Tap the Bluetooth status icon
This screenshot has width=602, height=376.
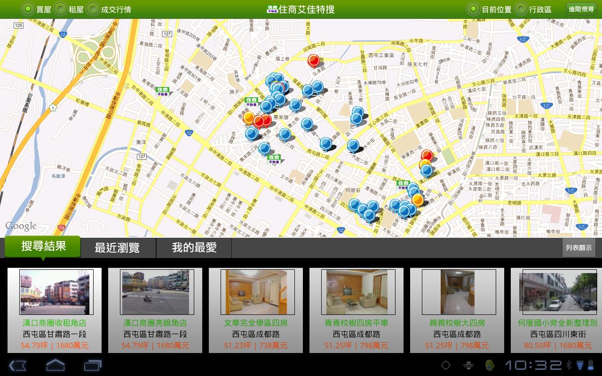pos(568,365)
